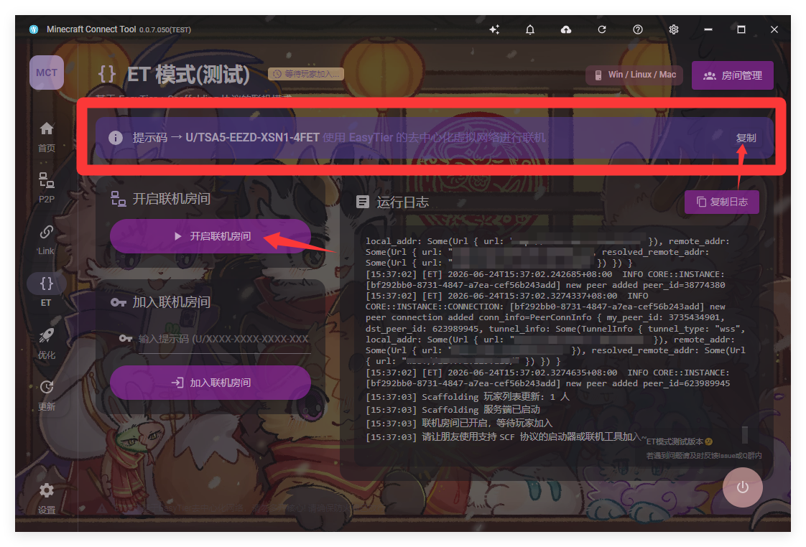Close the Minecraft Connect Tool window

click(774, 29)
